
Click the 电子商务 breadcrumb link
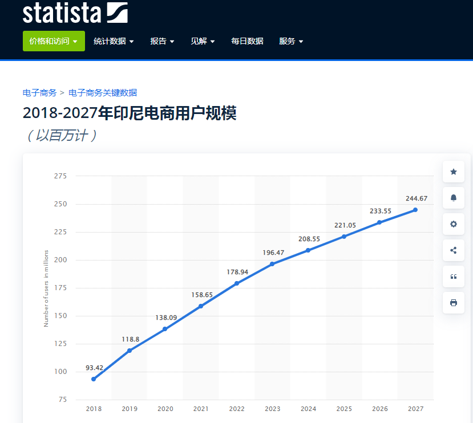(39, 93)
